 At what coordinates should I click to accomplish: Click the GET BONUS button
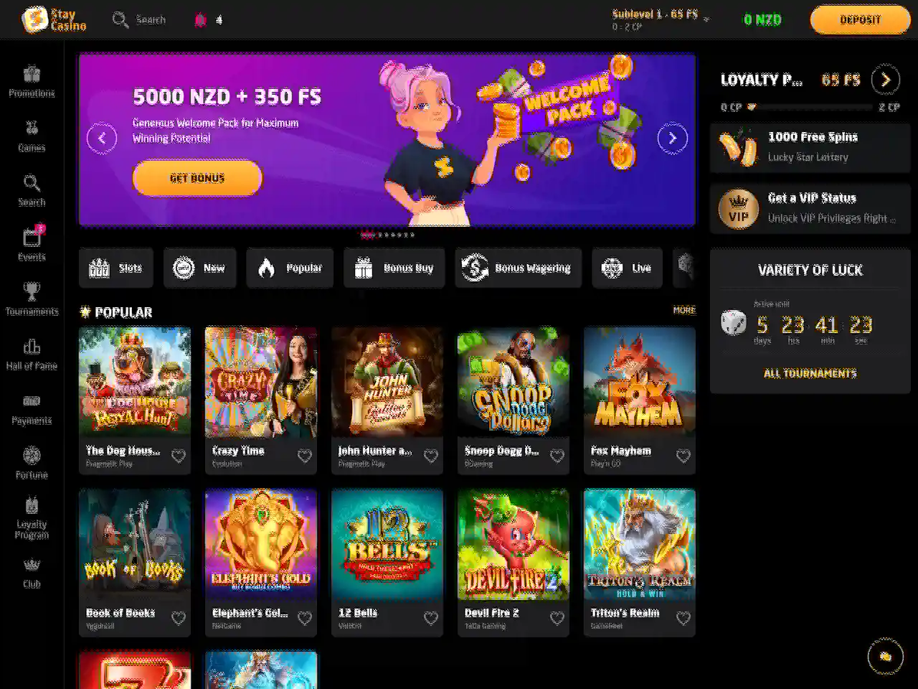tap(197, 178)
